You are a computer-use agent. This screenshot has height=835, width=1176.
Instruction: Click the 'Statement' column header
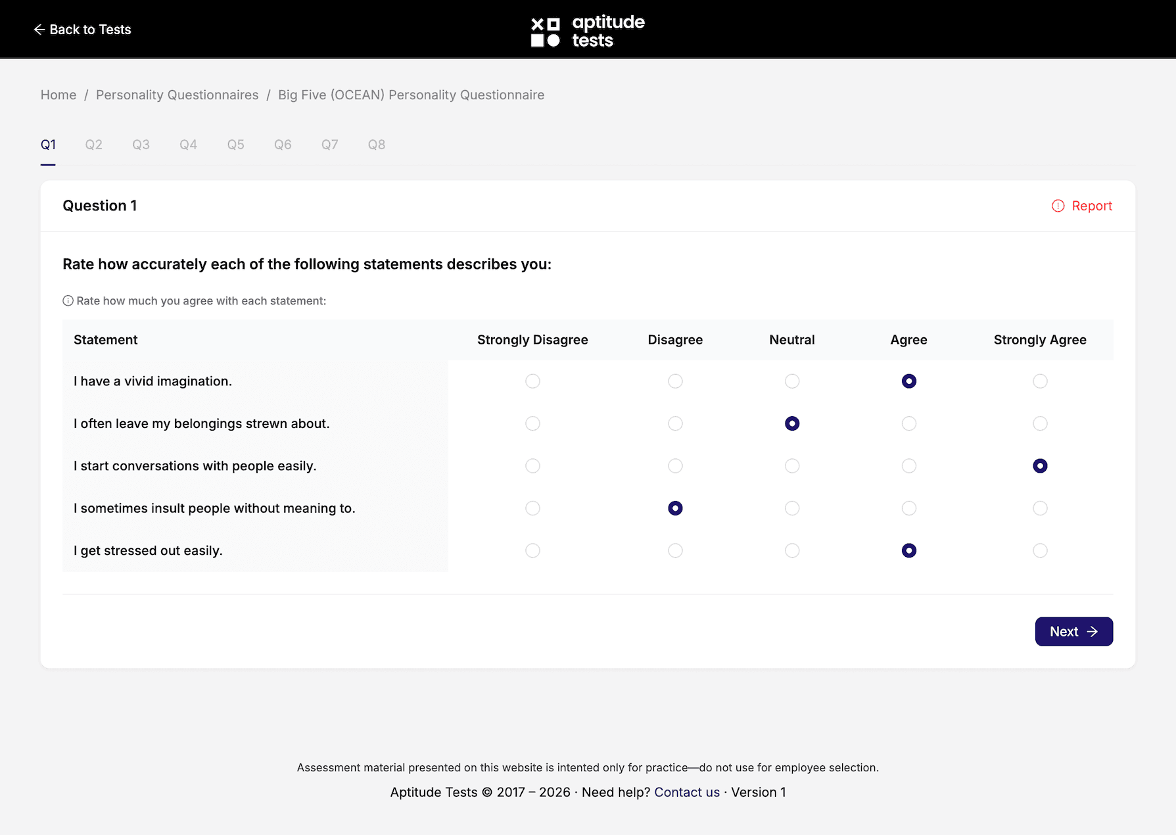point(106,340)
